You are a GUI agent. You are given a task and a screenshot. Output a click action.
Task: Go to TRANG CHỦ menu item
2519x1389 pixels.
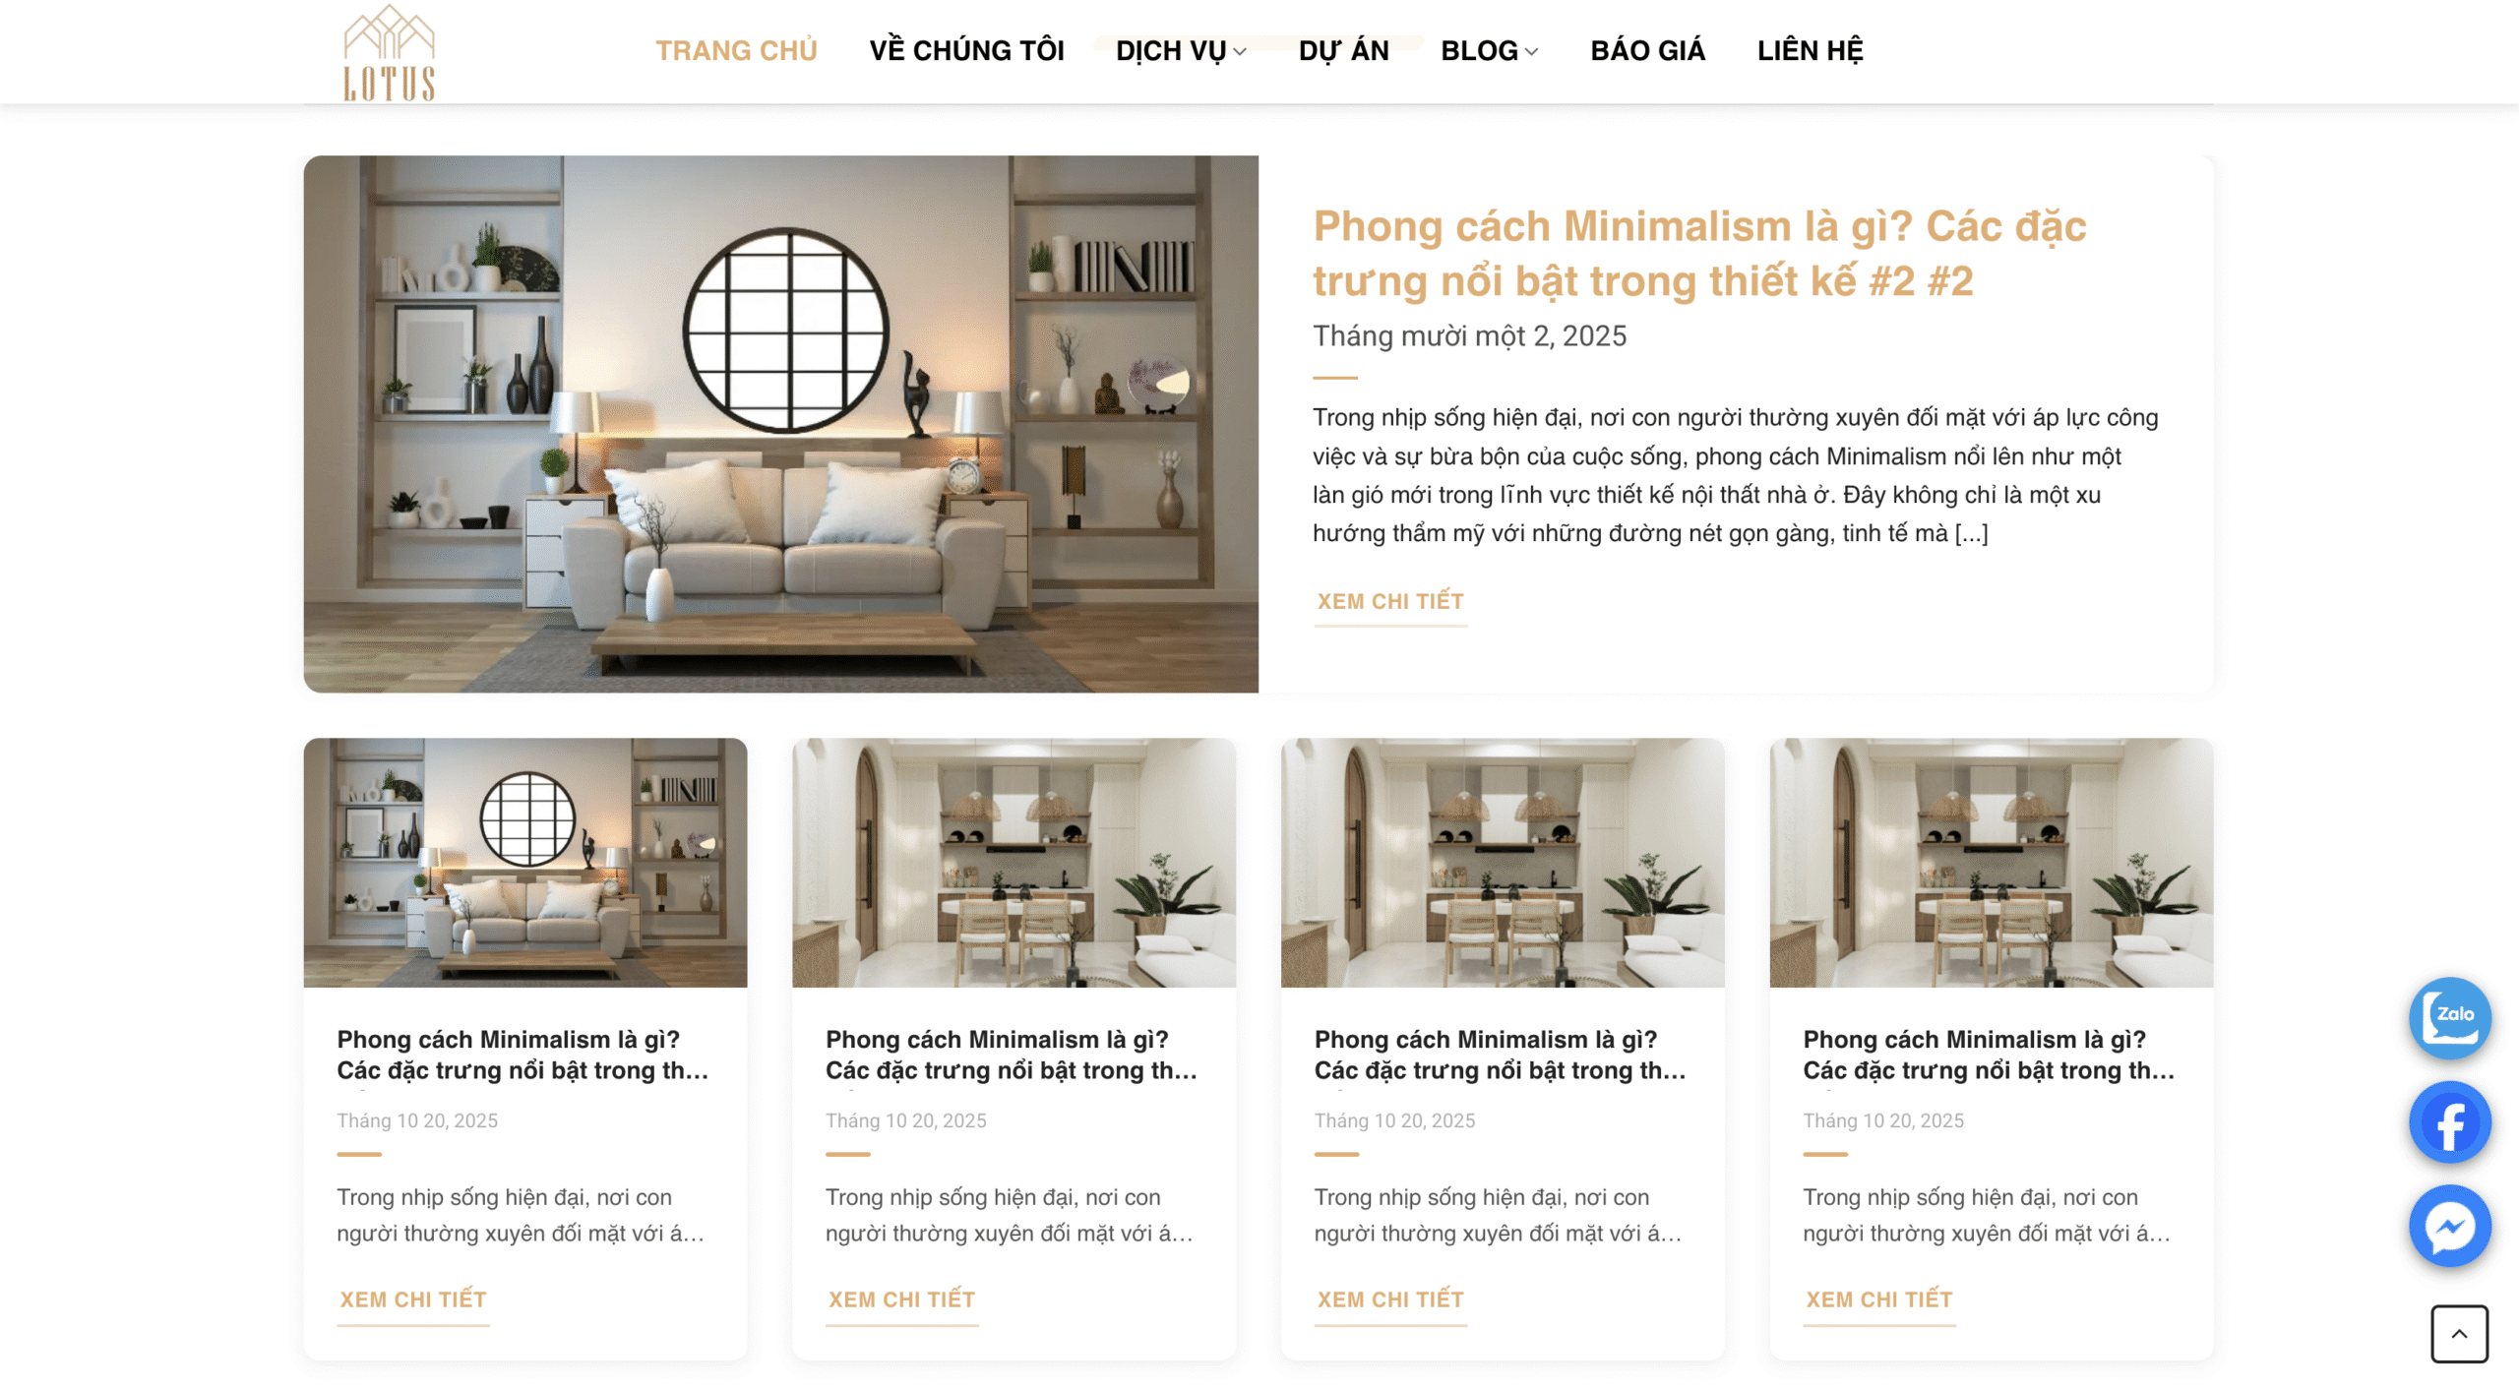[736, 50]
